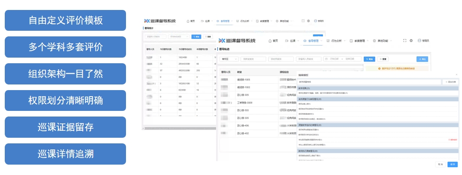Open 督导管理 menu in 督导统计 window

(224, 21)
